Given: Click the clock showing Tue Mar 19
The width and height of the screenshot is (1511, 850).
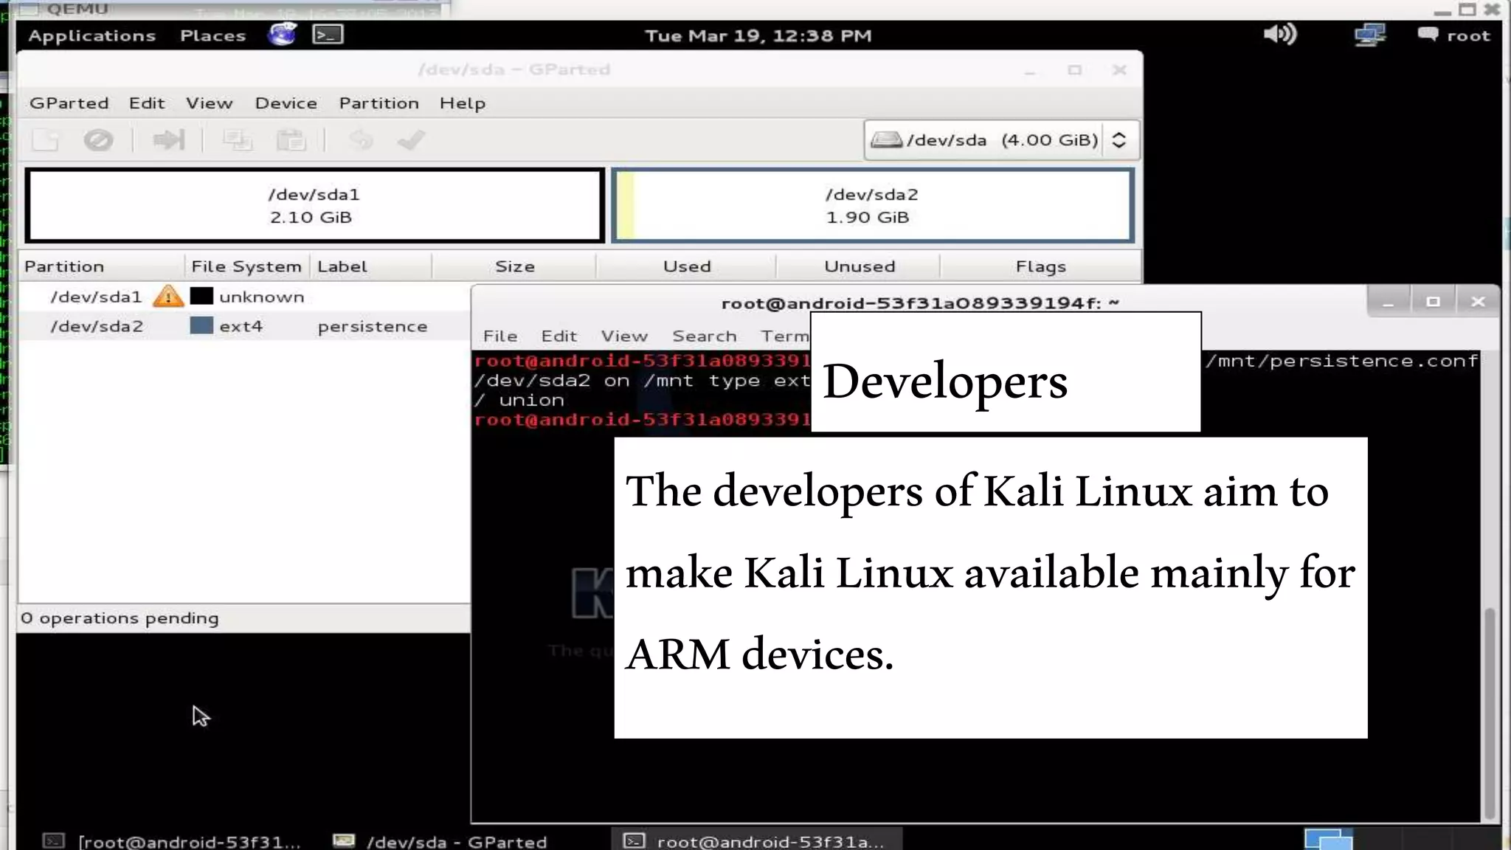Looking at the screenshot, I should click(x=758, y=35).
